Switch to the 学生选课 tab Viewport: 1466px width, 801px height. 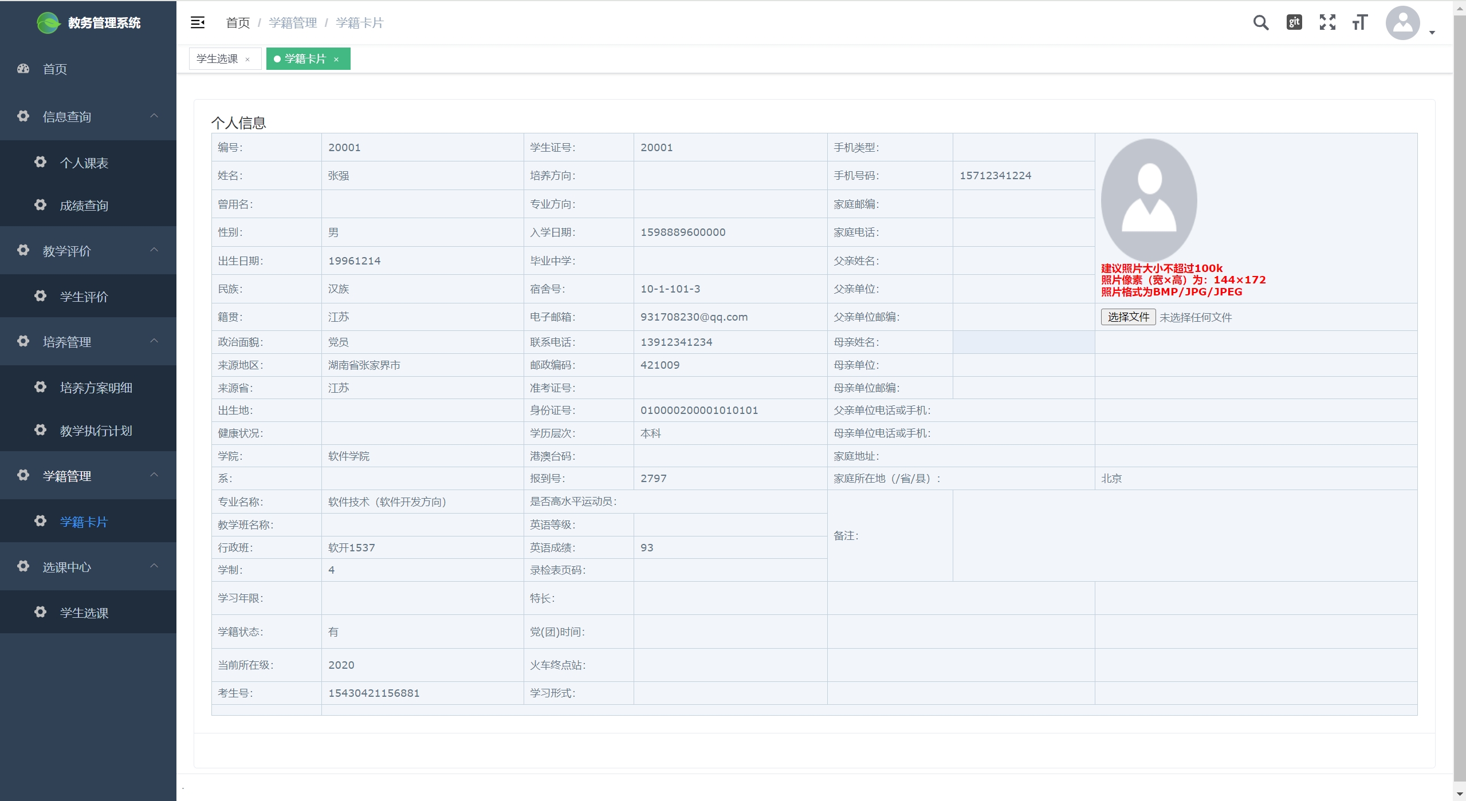pyautogui.click(x=217, y=59)
